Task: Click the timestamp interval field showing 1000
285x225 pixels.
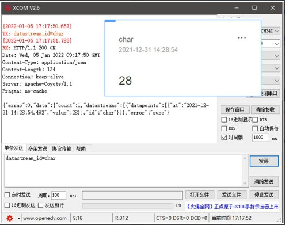Action: coord(261,138)
